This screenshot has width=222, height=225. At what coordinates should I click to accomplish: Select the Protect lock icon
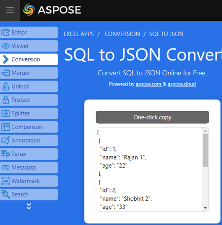[5, 100]
